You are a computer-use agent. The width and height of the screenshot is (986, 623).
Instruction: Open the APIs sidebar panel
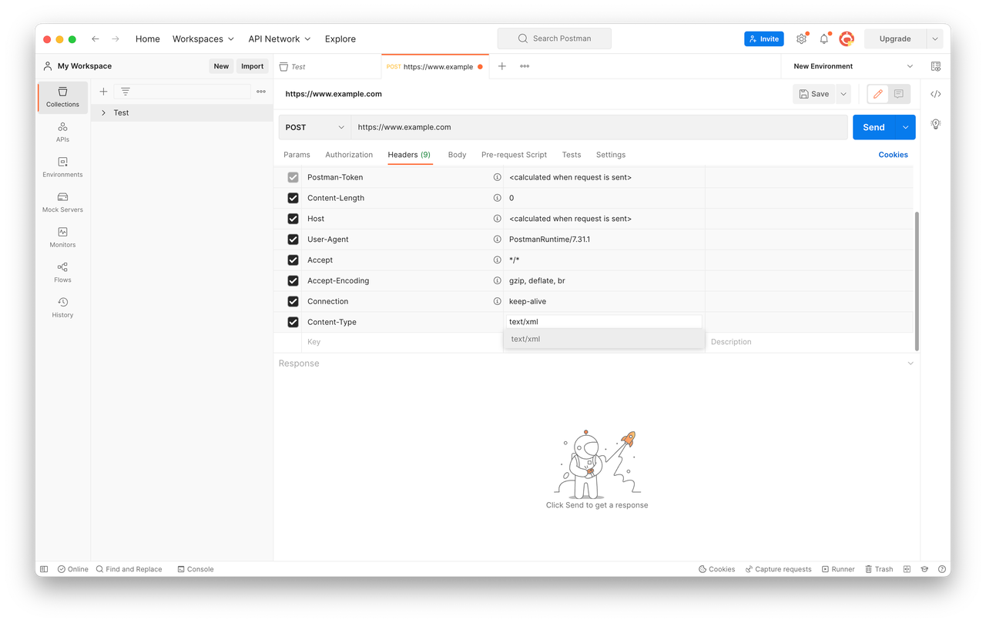point(62,132)
